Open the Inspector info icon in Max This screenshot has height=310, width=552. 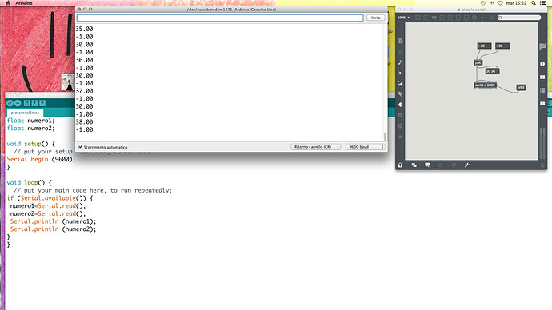(x=542, y=64)
